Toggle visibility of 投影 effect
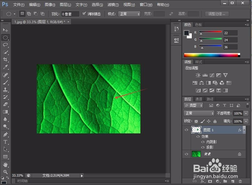 tap(203, 147)
